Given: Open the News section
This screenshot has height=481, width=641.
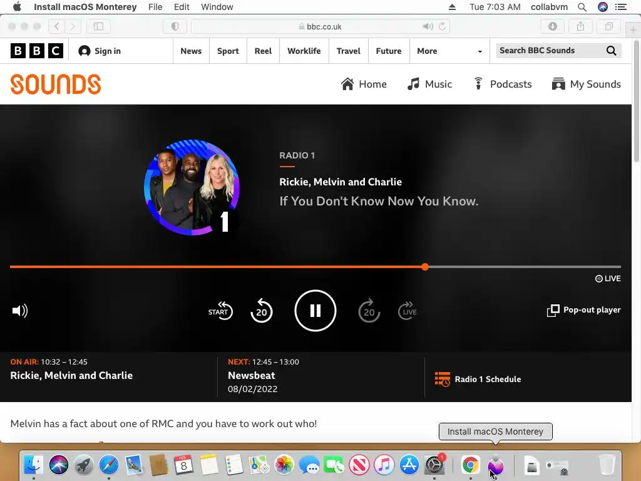Looking at the screenshot, I should pos(191,51).
